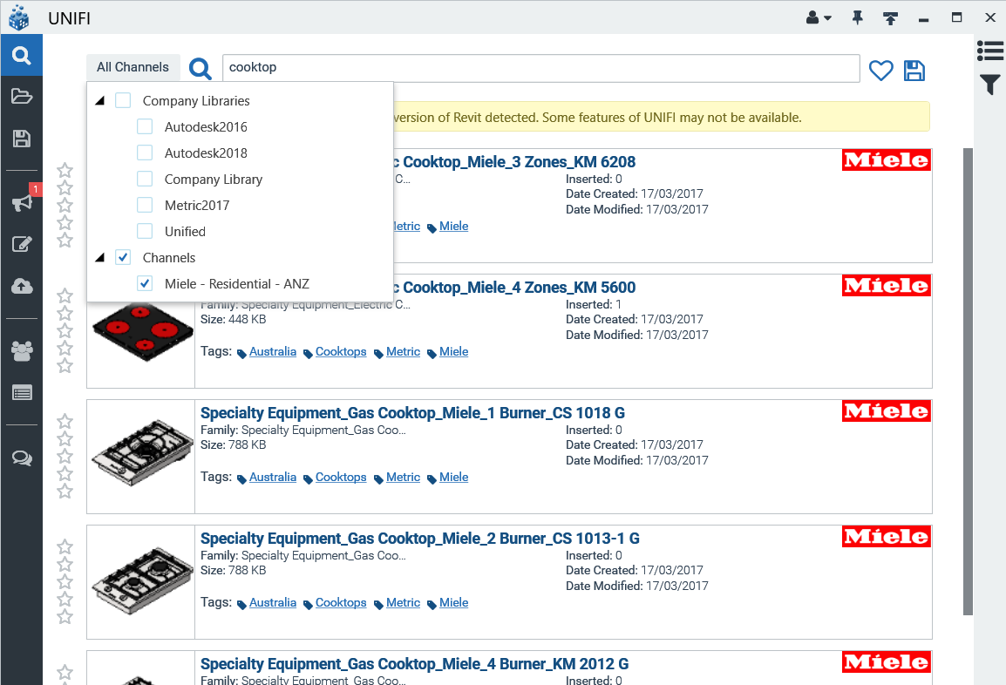Select the Metric2017 label in the tree
This screenshot has height=685, width=1006.
[197, 206]
